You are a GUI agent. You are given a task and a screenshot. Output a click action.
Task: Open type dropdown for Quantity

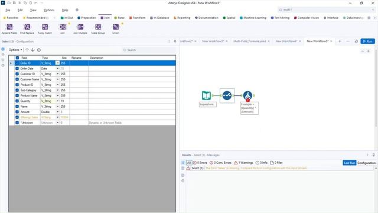pyautogui.click(x=58, y=101)
